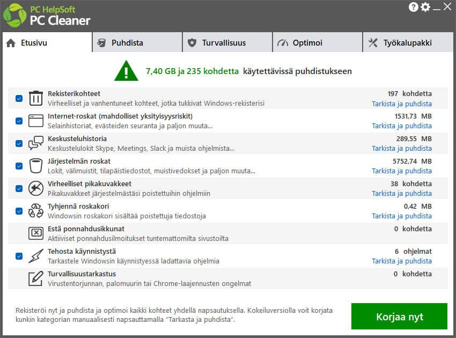The height and width of the screenshot is (338, 456).
Task: Click the Keskusteluhistoria chat bubbles icon
Action: click(x=35, y=143)
